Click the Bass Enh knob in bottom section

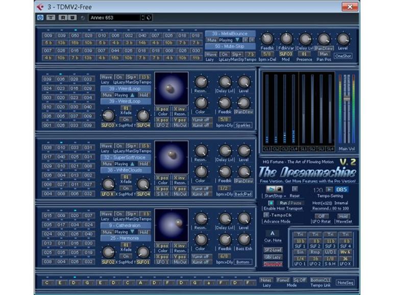(x=243, y=239)
